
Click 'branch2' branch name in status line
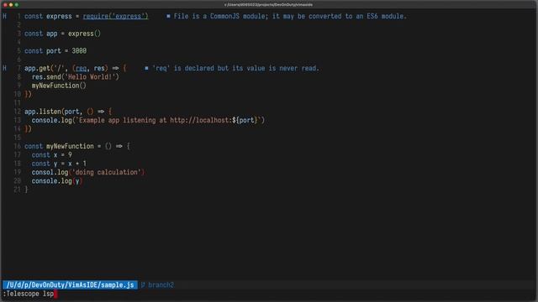(161, 285)
